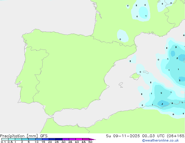Click the '3' precipitation value on map
This screenshot has width=185, height=143.
pyautogui.click(x=162, y=104)
